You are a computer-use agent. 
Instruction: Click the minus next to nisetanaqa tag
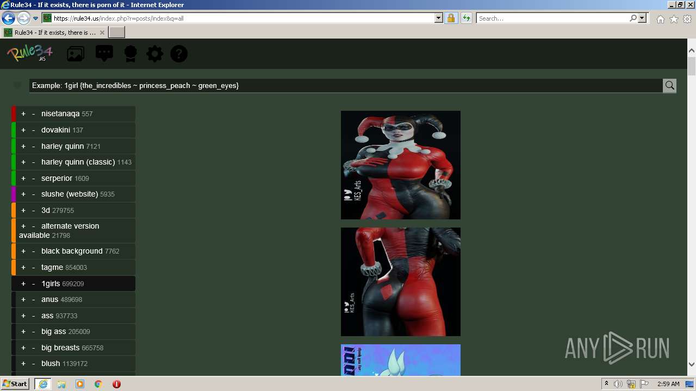point(33,114)
